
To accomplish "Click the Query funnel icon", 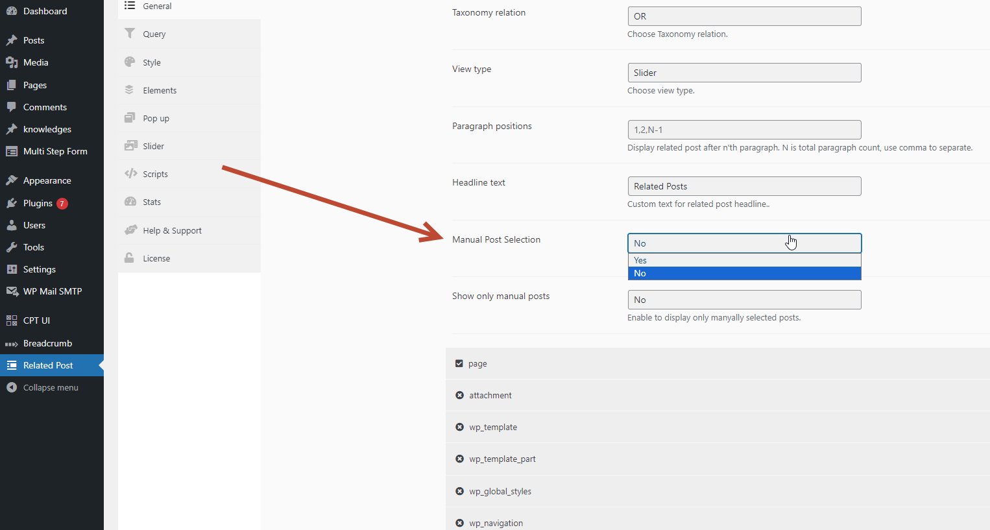I will click(130, 33).
